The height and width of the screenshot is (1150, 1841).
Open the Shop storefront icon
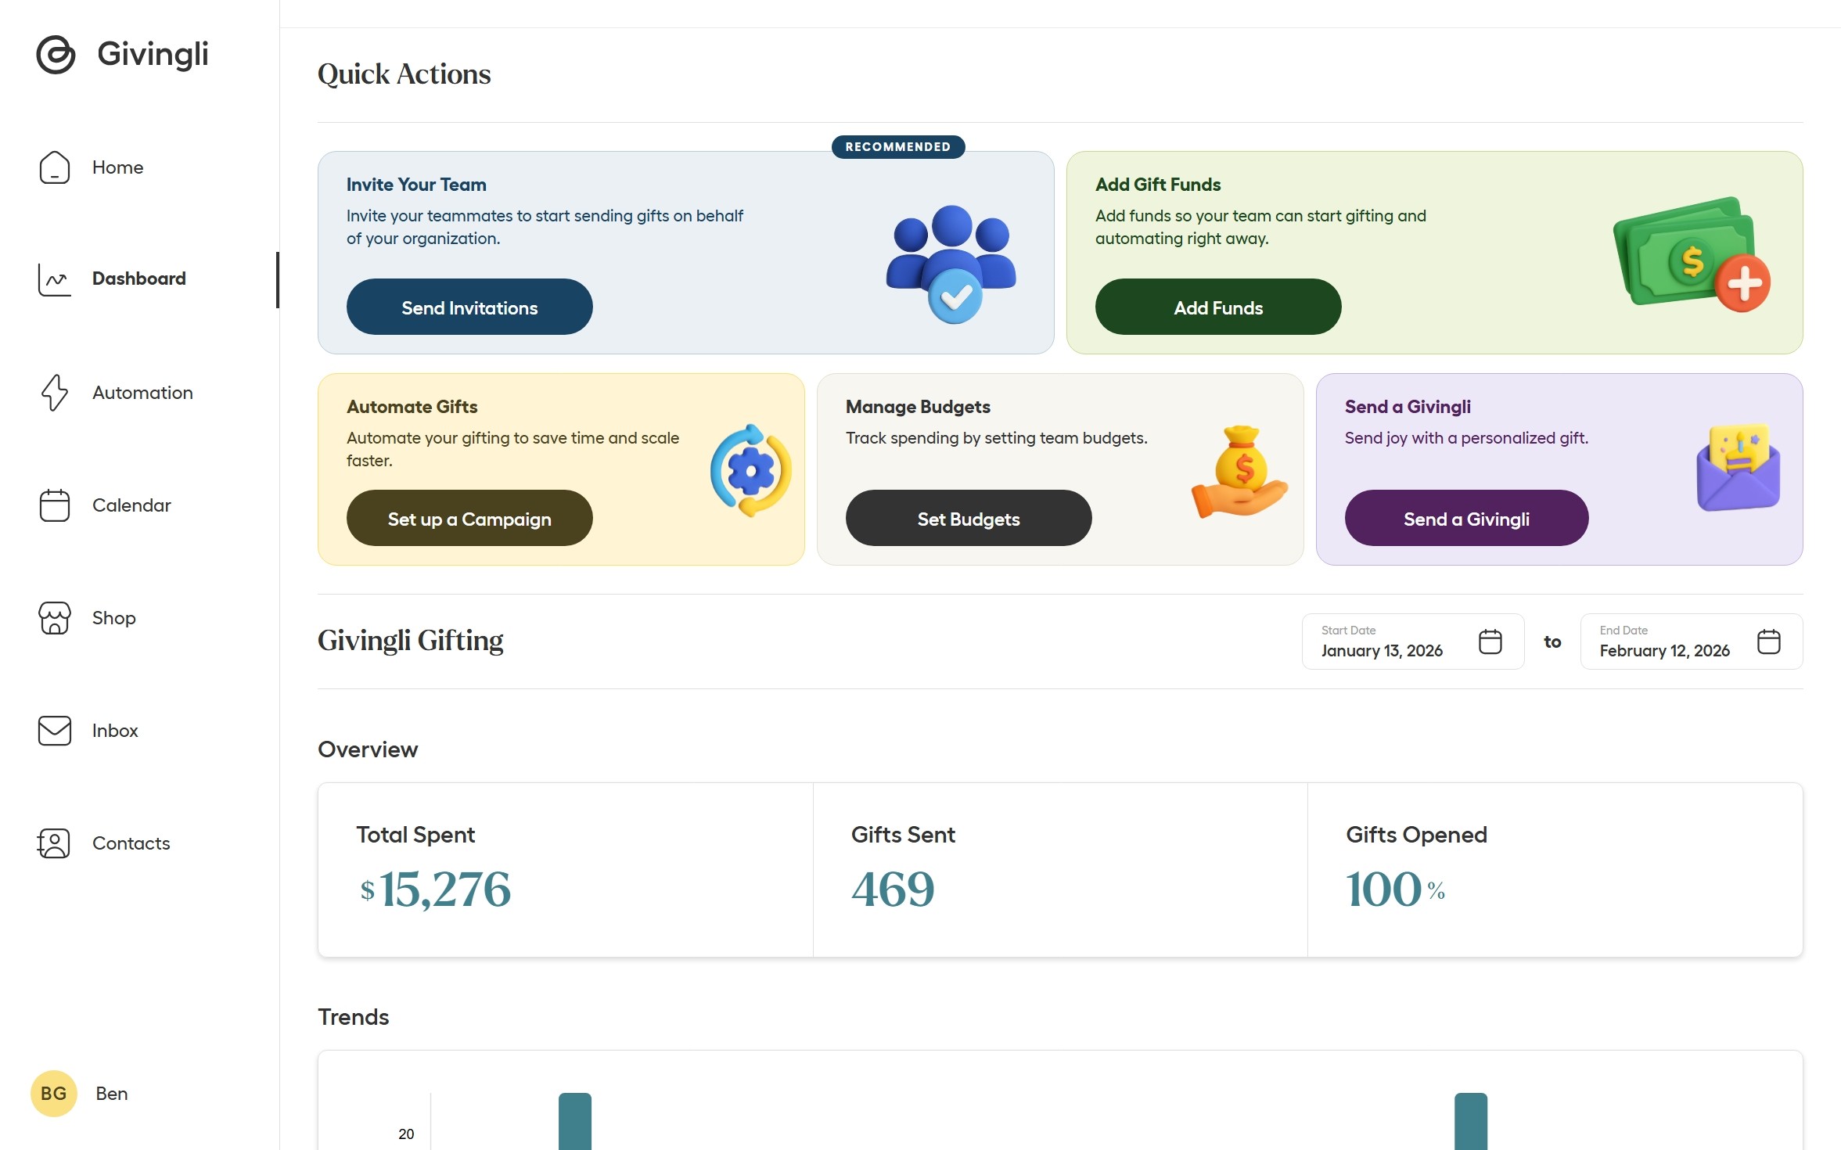(53, 618)
